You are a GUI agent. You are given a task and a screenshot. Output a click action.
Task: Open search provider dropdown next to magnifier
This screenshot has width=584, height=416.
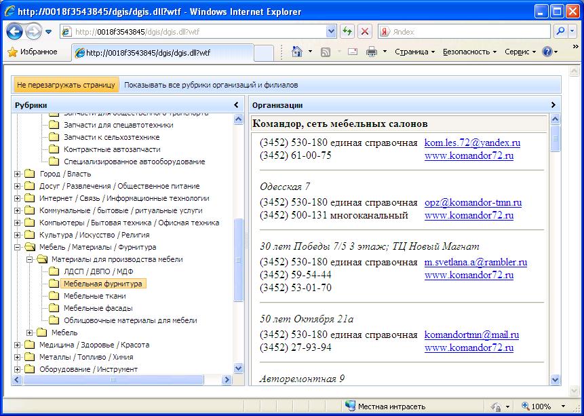[572, 32]
